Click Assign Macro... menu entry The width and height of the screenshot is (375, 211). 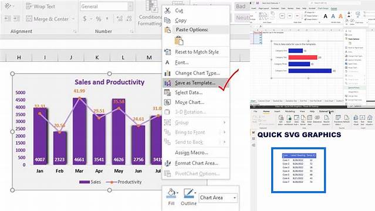[195, 152]
